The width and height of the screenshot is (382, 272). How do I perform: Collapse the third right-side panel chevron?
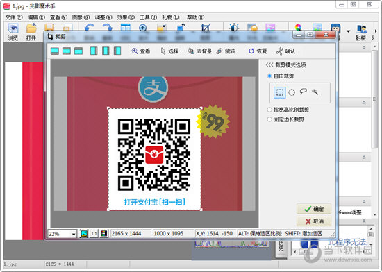[364, 158]
